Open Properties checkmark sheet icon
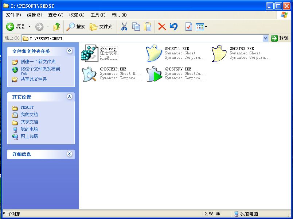The height and width of the screenshot is (219, 293). pyautogui.click(x=188, y=27)
